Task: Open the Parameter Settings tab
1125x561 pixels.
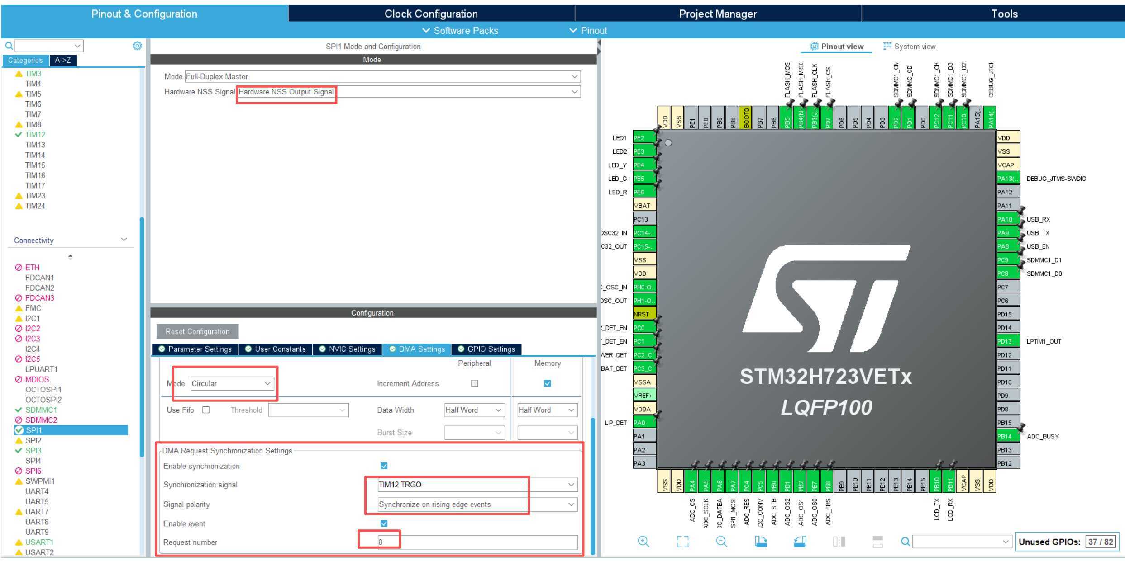Action: [x=195, y=349]
